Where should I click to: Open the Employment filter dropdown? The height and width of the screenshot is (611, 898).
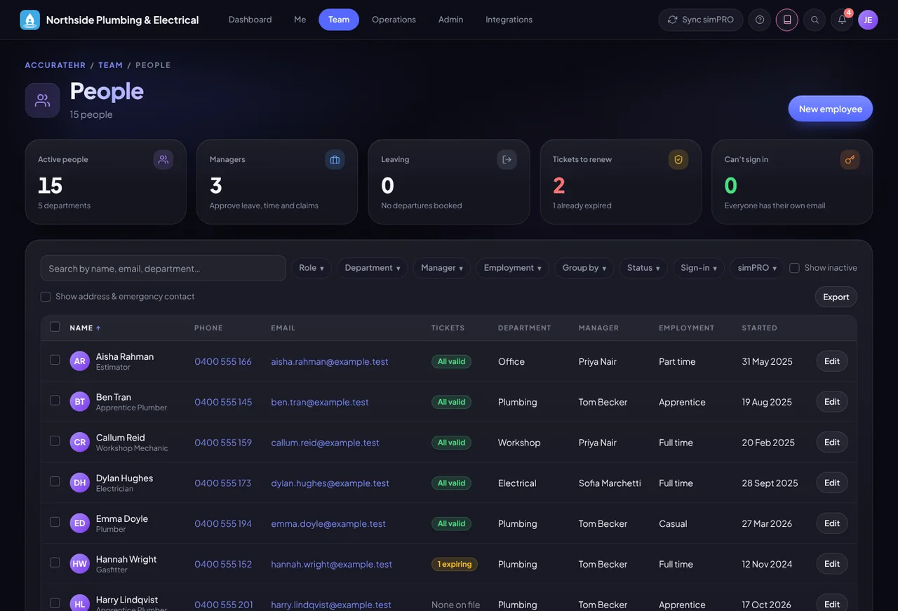click(x=513, y=268)
